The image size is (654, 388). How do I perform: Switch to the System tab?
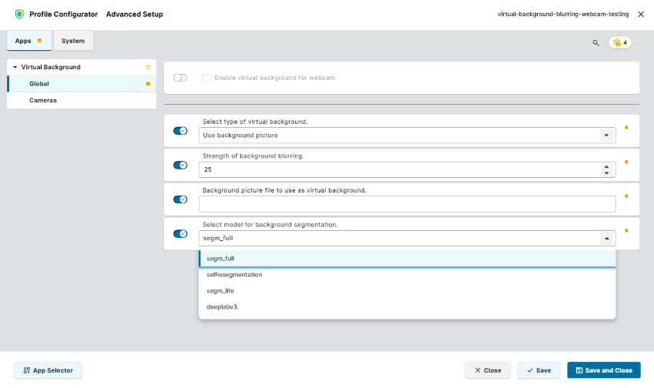coord(73,41)
